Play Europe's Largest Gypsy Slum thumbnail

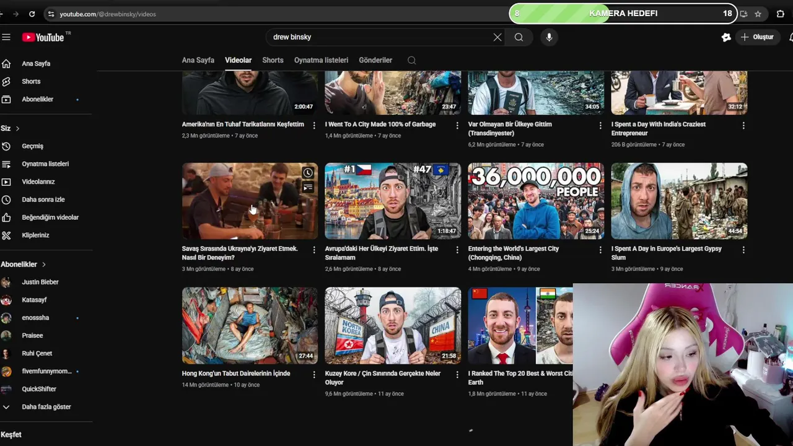679,201
